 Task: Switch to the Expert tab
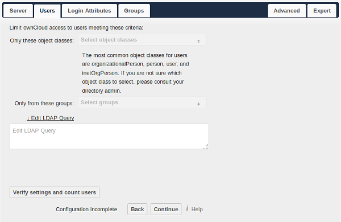click(x=322, y=11)
